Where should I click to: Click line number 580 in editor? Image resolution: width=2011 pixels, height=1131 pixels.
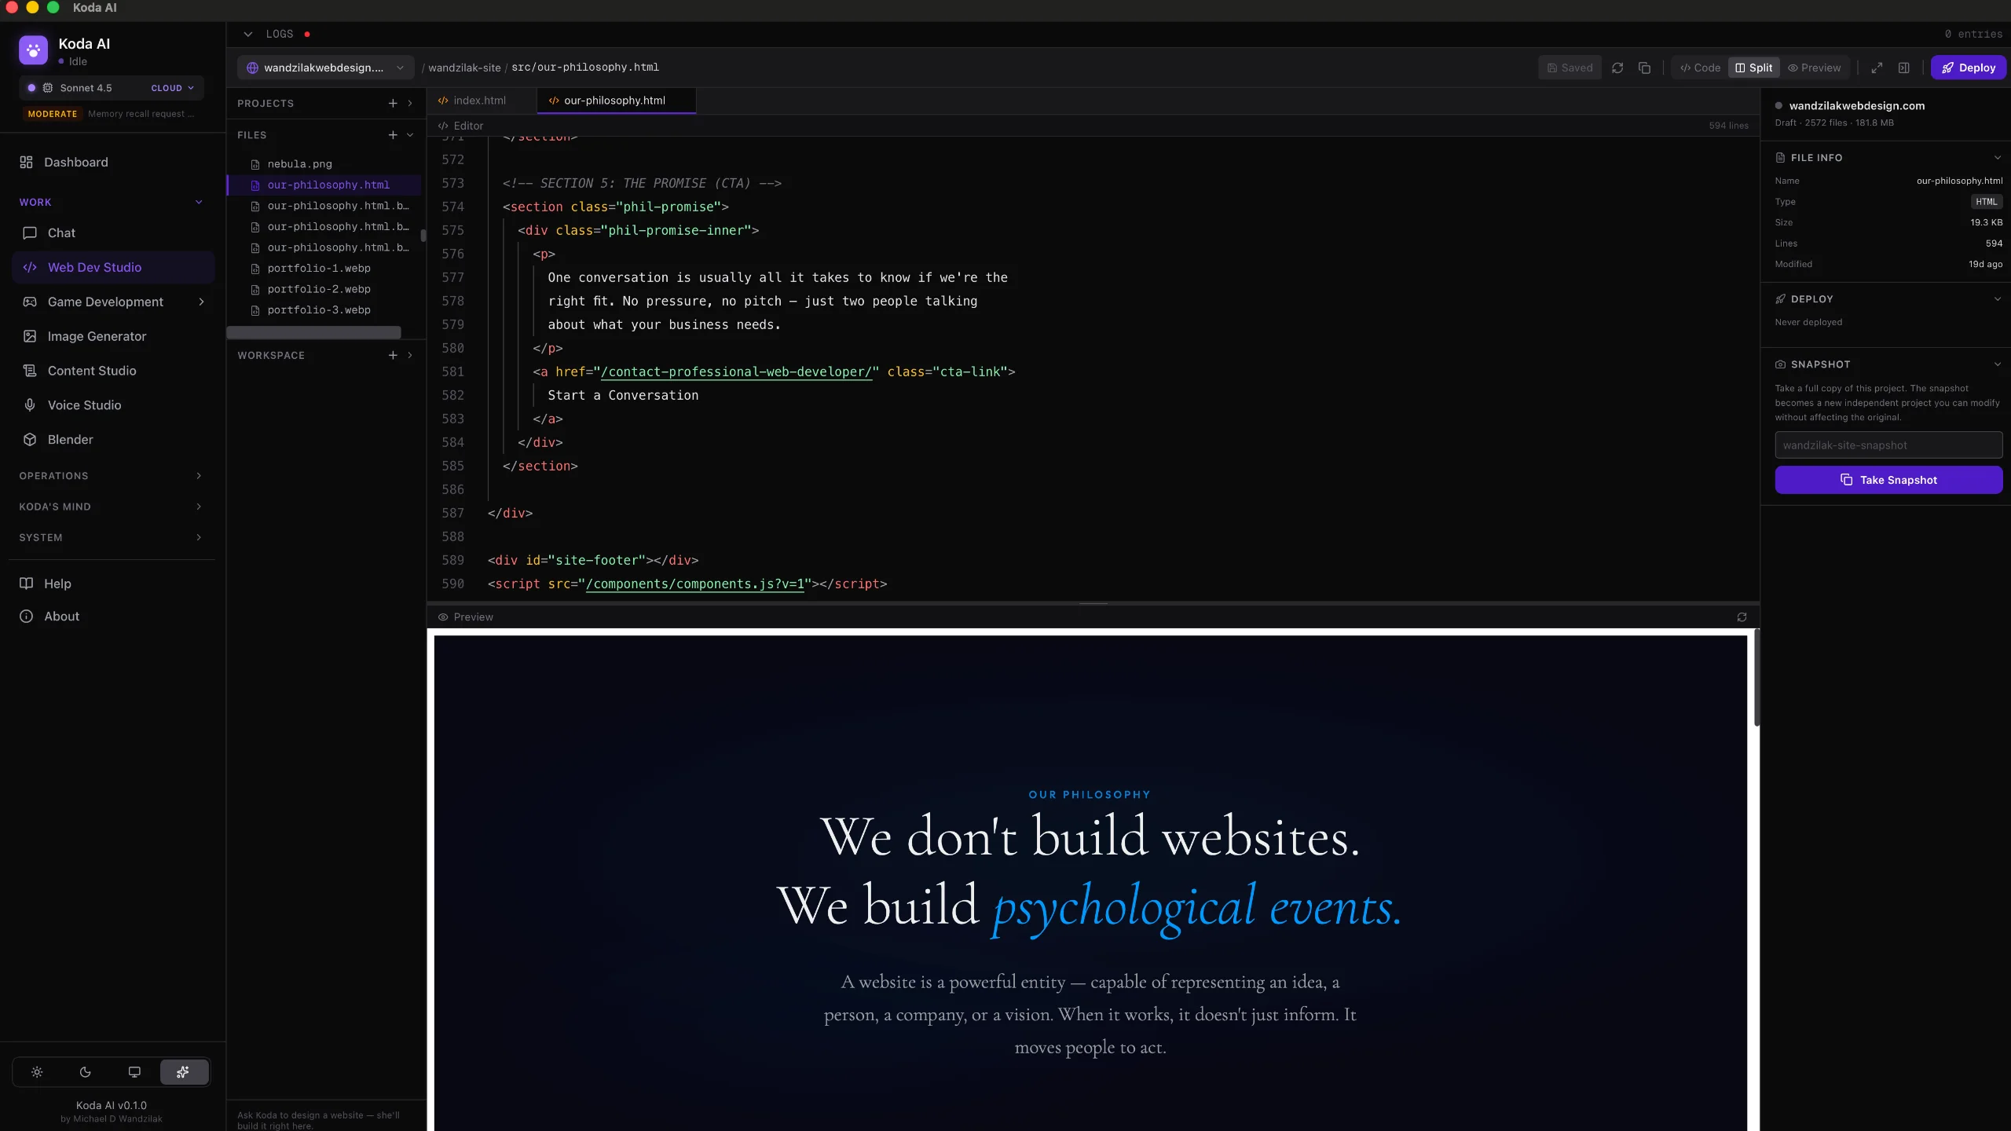pyautogui.click(x=452, y=348)
